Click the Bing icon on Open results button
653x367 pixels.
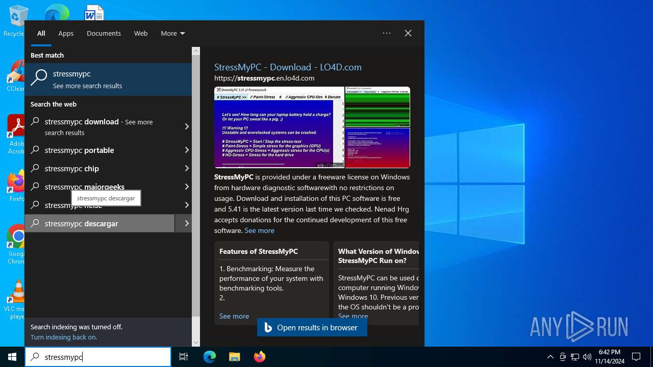pyautogui.click(x=267, y=328)
